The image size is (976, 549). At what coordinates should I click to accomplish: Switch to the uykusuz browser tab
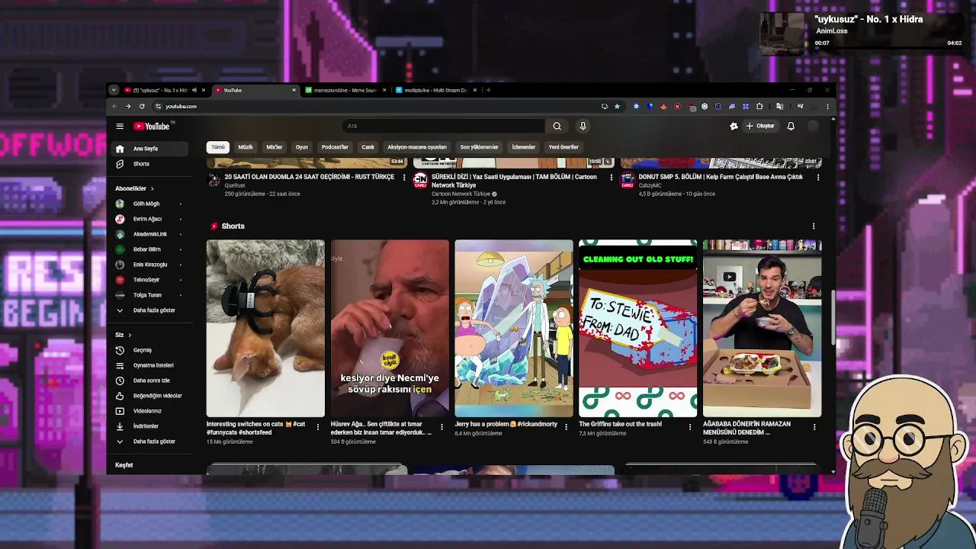160,90
